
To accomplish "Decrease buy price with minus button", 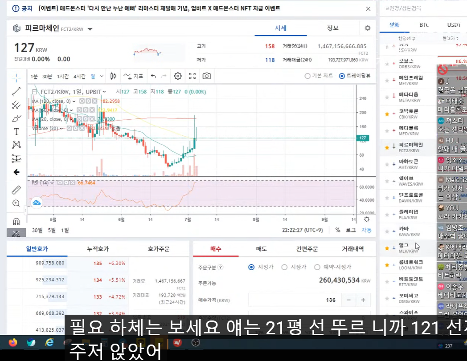I will 348,300.
